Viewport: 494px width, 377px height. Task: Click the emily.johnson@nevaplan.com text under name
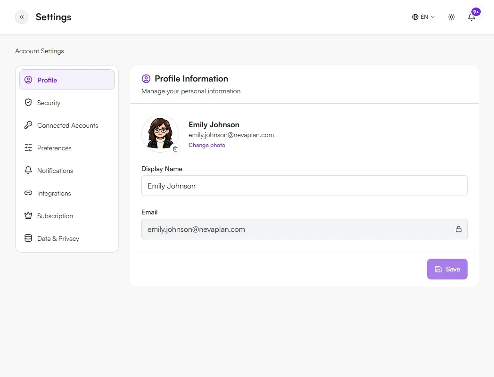(x=231, y=135)
